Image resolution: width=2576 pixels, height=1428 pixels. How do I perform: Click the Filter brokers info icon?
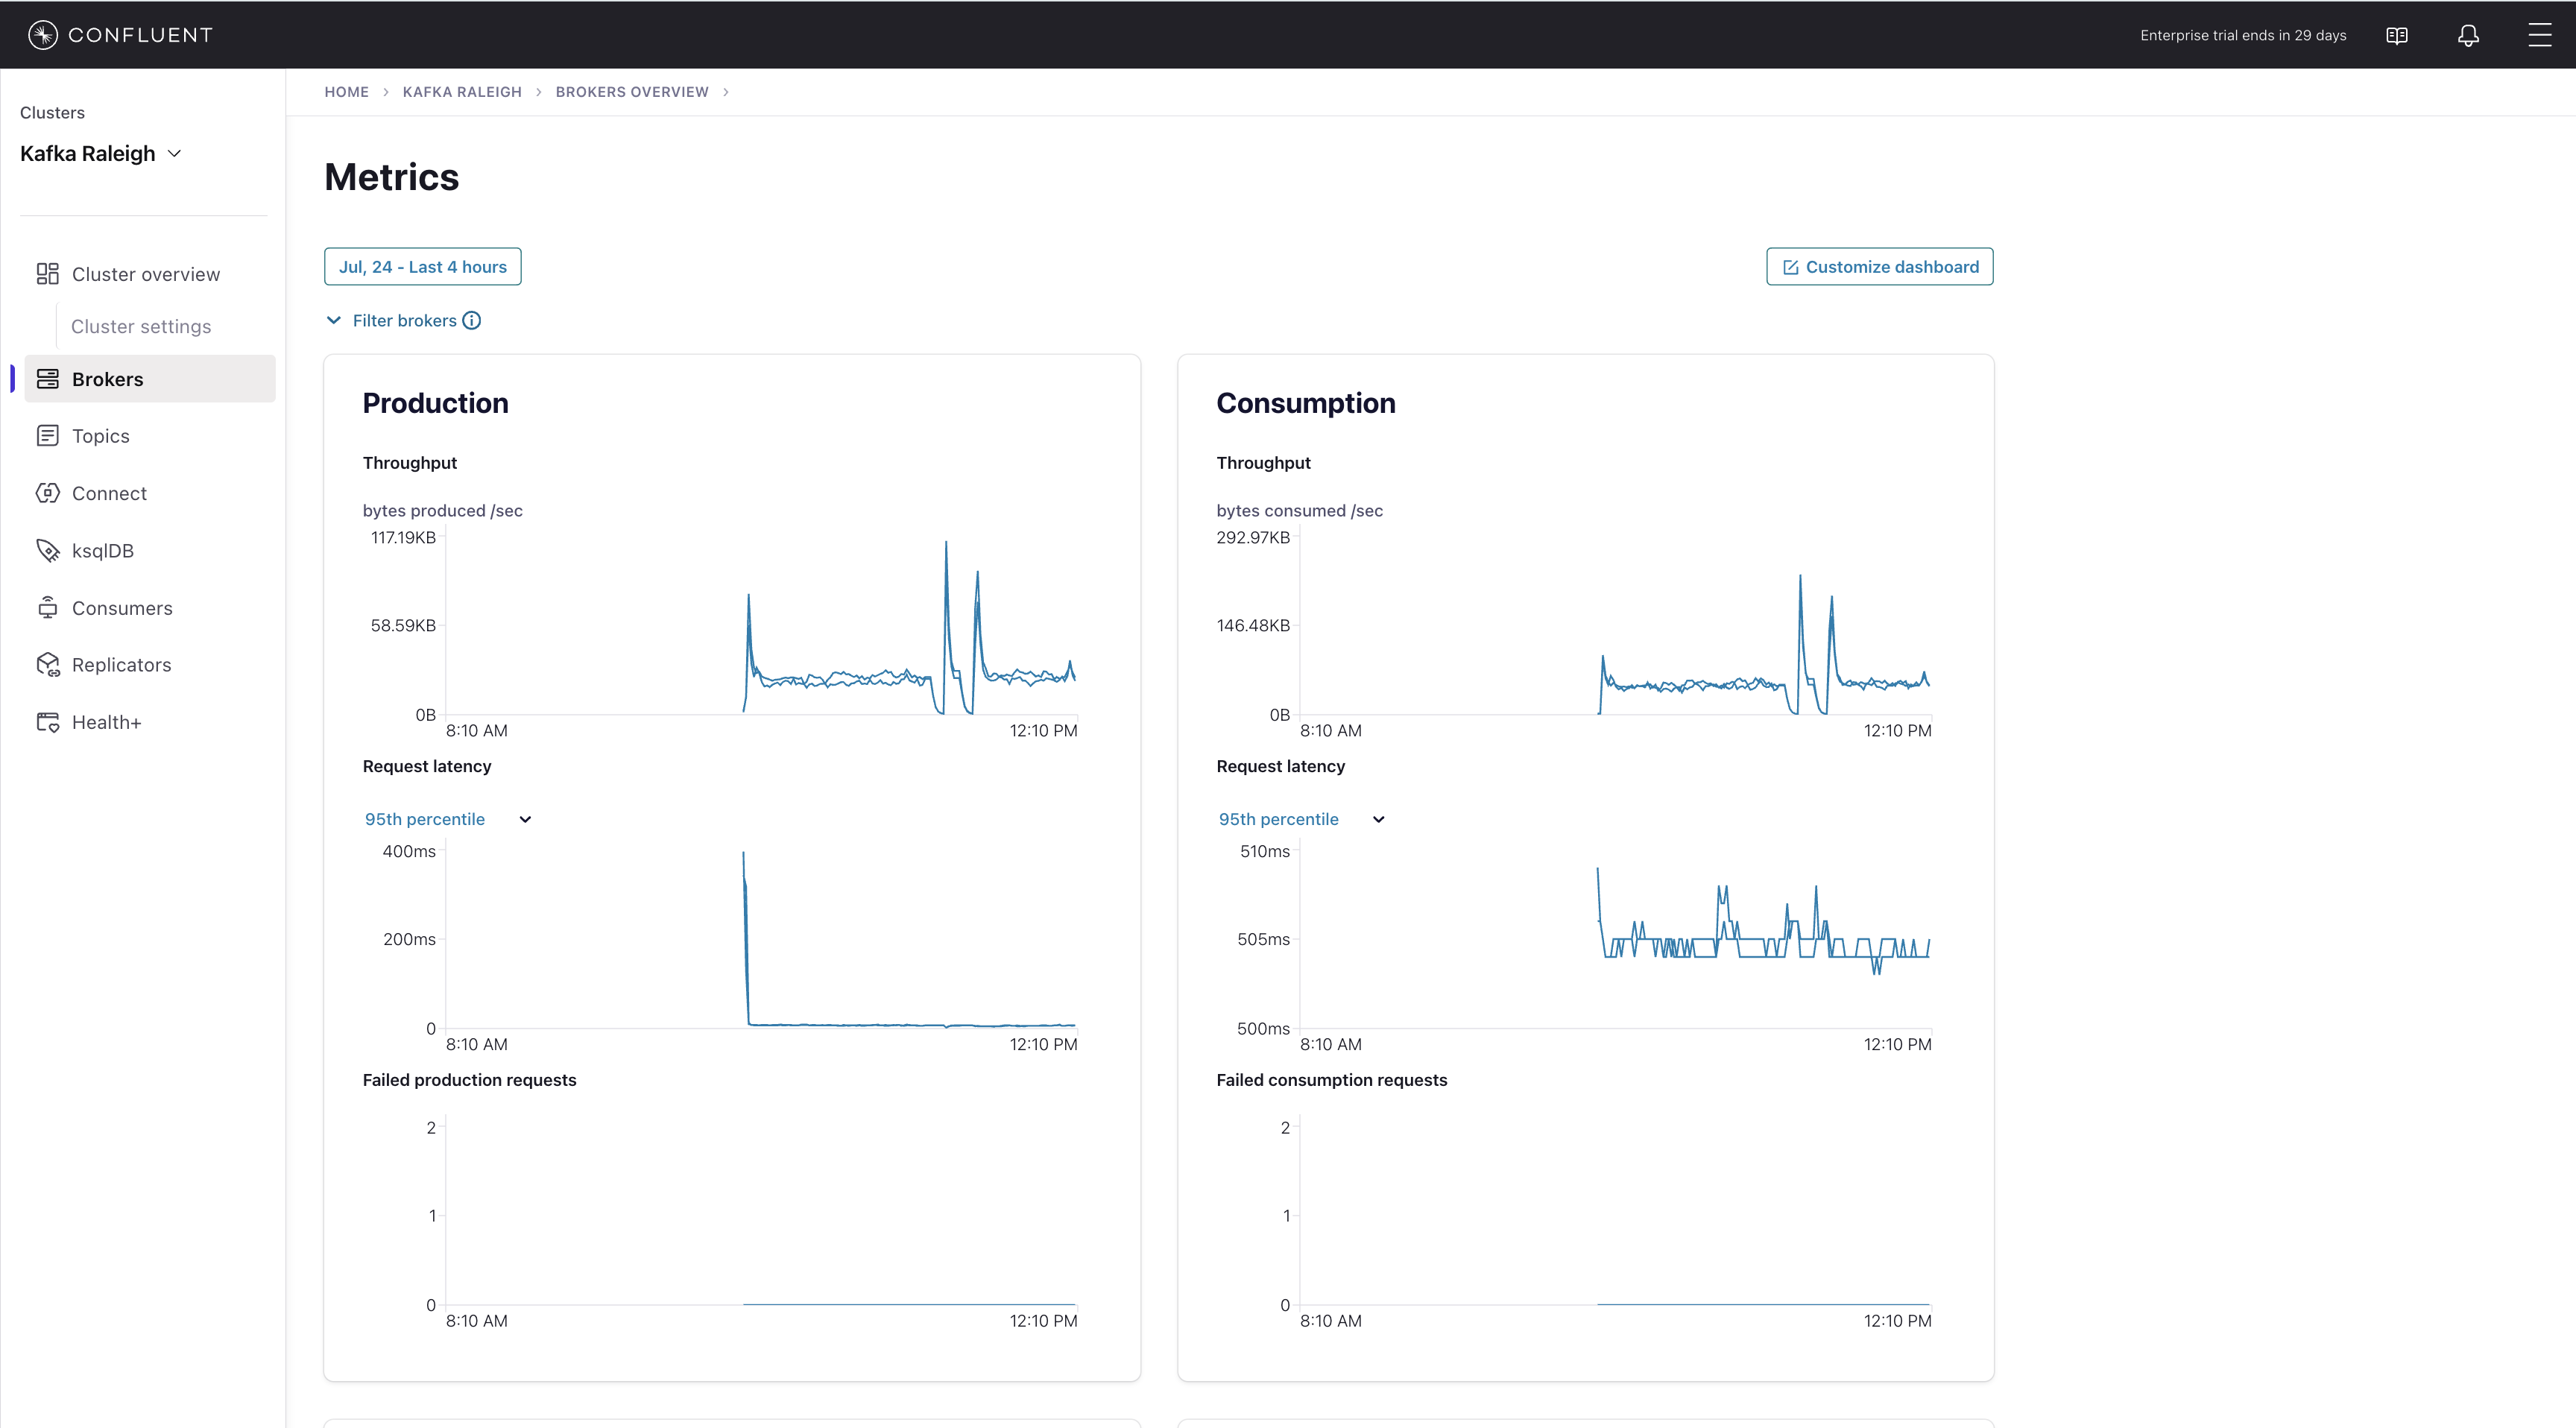pyautogui.click(x=472, y=321)
